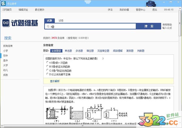Select radio option B. S是r的正比例函数
182x128 pixels.
click(47, 66)
